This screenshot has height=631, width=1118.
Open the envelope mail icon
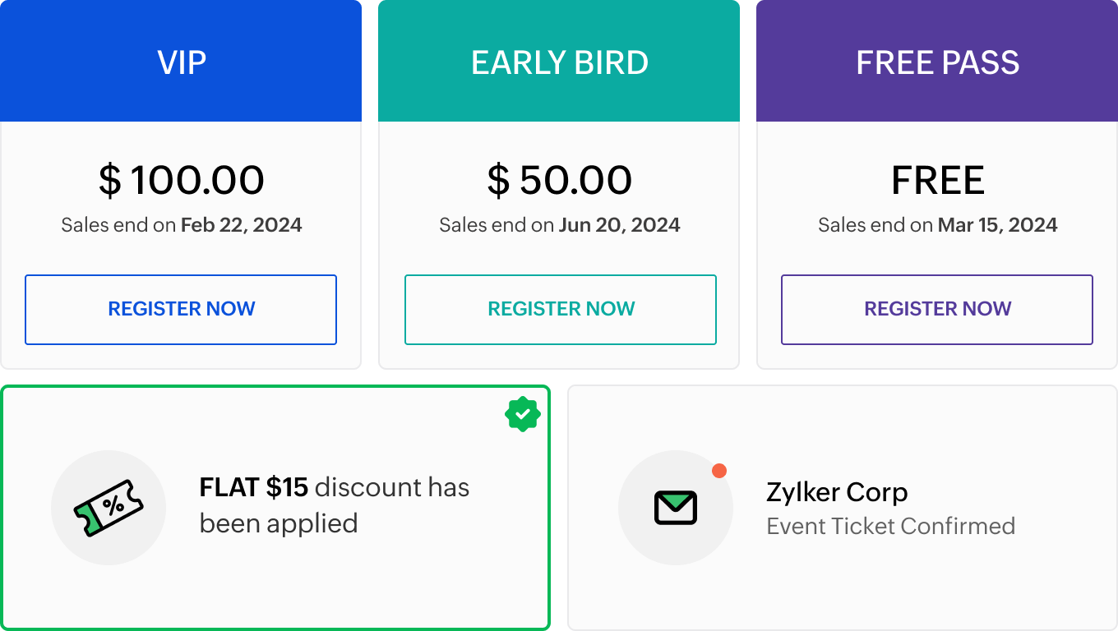(x=676, y=508)
